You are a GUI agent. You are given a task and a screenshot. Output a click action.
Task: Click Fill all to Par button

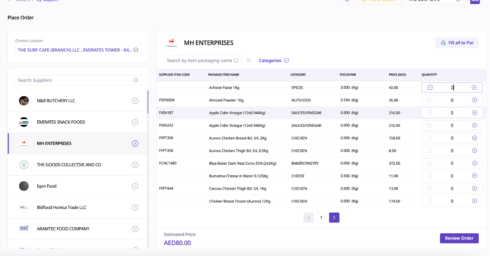point(457,43)
